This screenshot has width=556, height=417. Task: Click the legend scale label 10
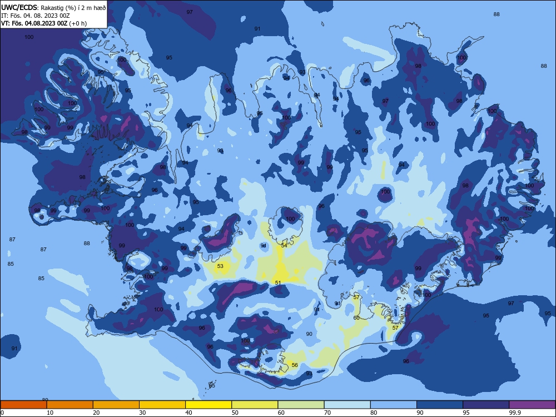coord(50,413)
